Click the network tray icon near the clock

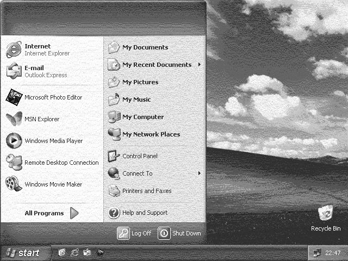[x=316, y=253]
